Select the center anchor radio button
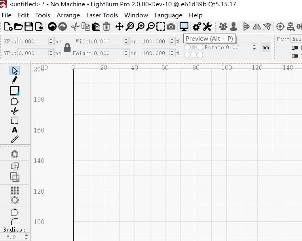302x241 pixels. 194,47
